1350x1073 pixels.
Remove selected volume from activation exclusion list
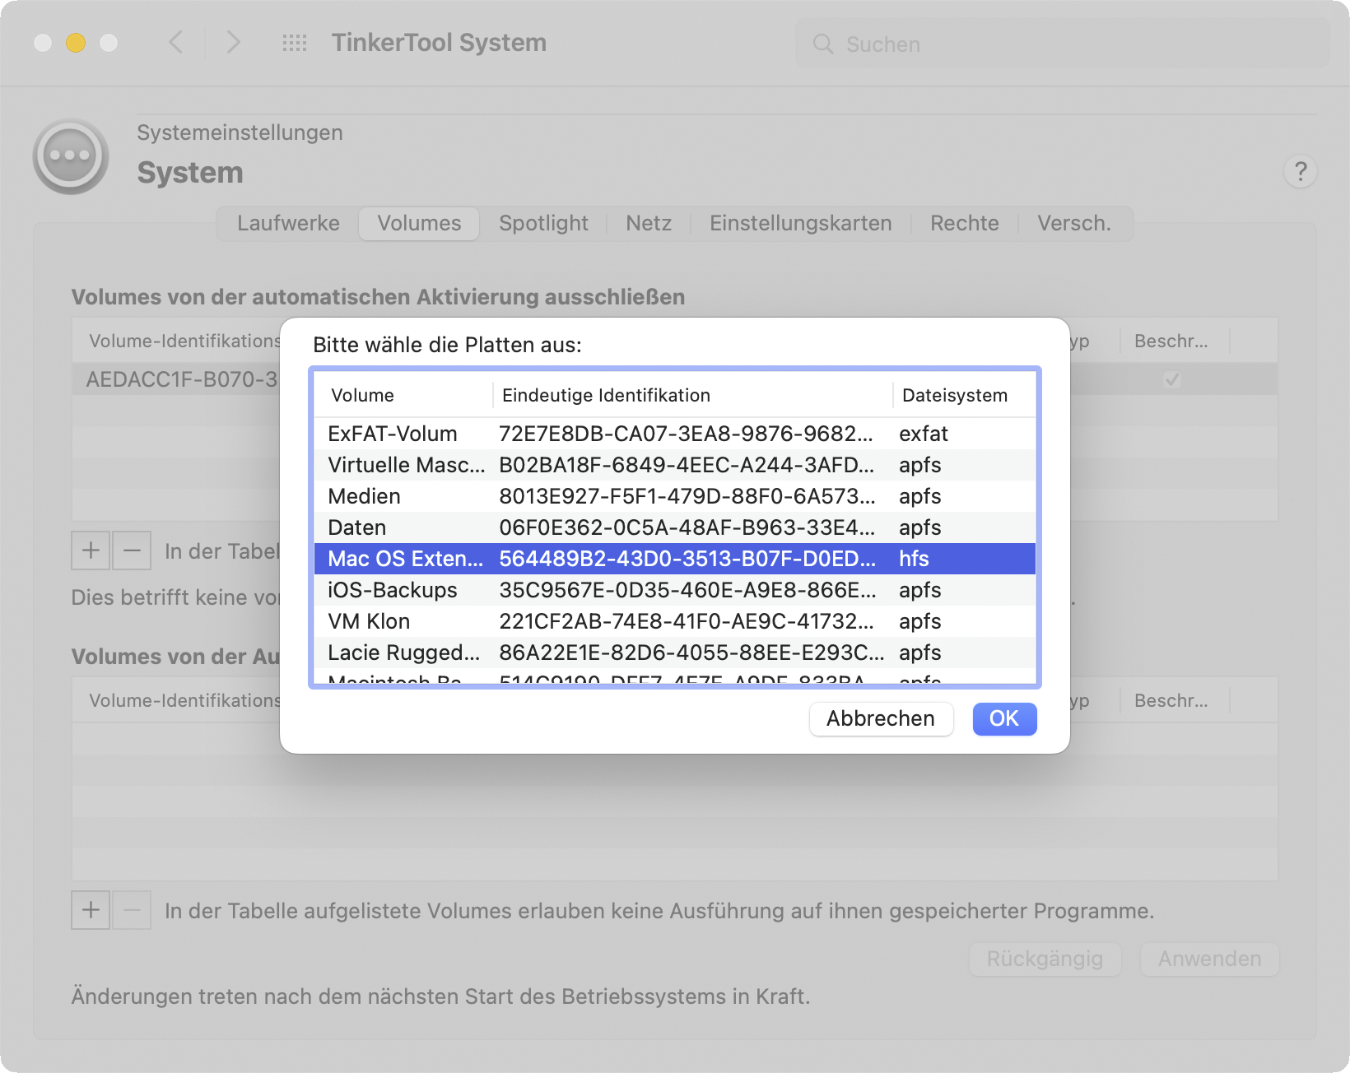tap(132, 550)
